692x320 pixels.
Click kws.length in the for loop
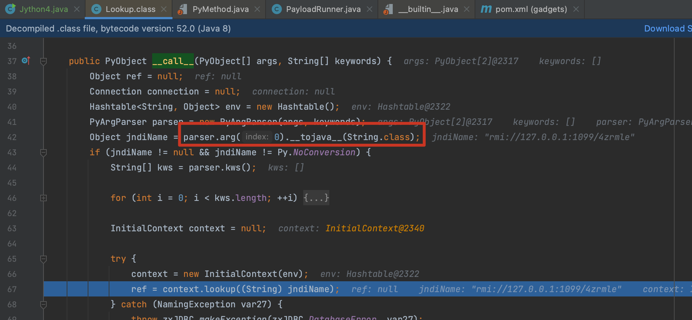click(240, 198)
